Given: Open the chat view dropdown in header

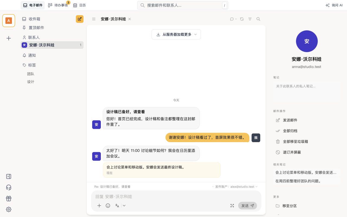Looking at the screenshot, I should (233, 19).
